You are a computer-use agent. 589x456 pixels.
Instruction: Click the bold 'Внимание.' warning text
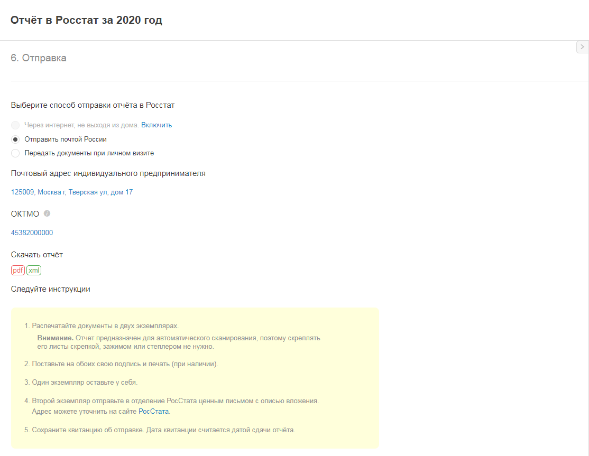(x=55, y=338)
